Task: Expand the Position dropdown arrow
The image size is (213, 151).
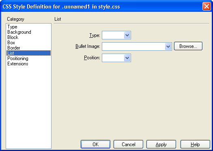Action: [127, 58]
